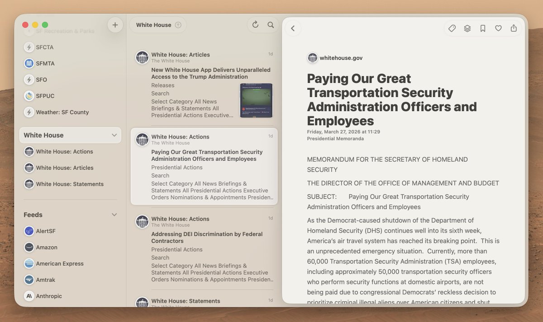Click the plus button to add a feed
This screenshot has height=322, width=543.
(115, 25)
